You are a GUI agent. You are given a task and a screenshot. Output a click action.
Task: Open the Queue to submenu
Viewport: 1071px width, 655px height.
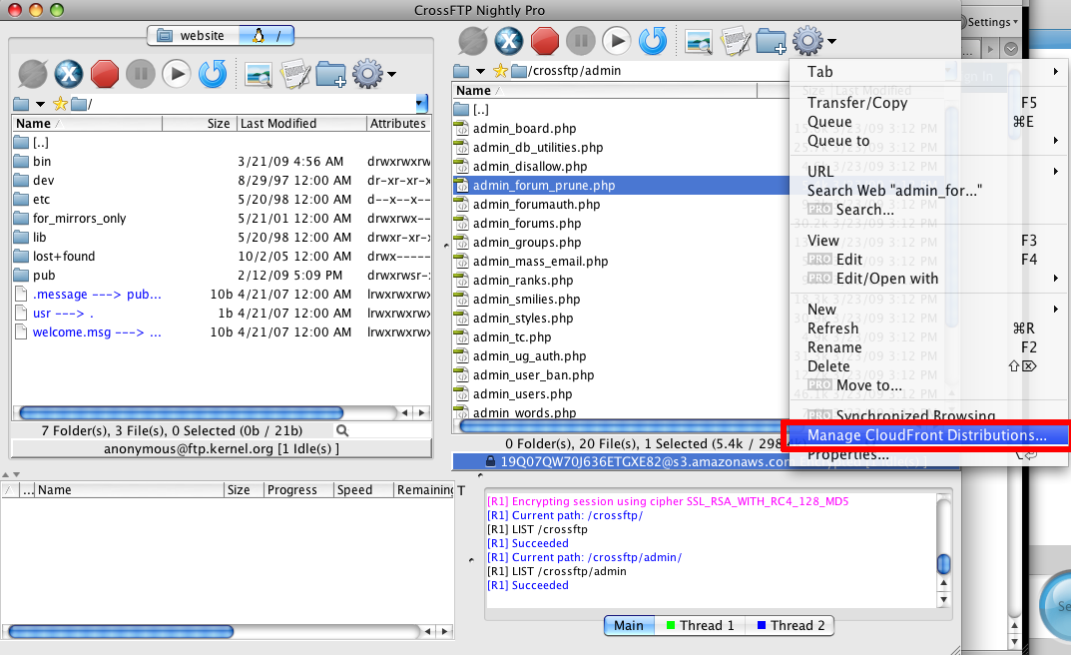[930, 141]
